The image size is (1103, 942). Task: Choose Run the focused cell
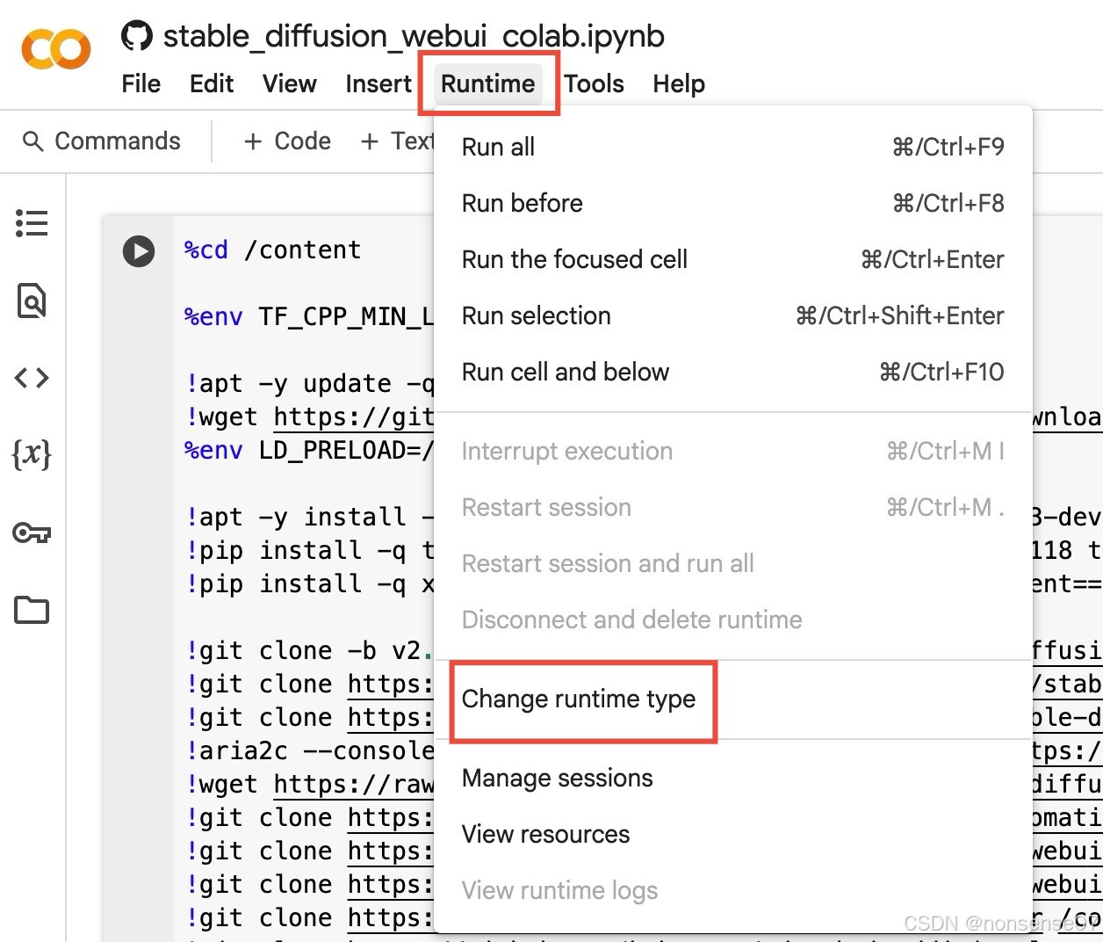[733, 259]
